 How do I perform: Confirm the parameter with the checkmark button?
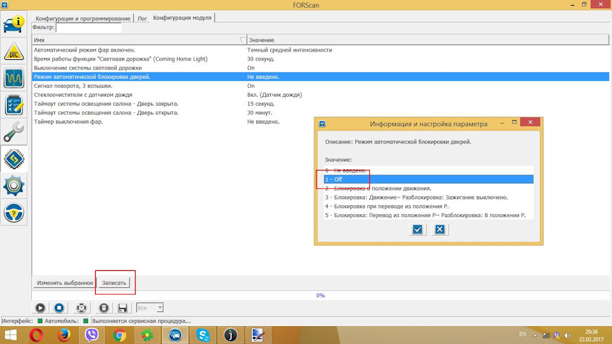(417, 229)
